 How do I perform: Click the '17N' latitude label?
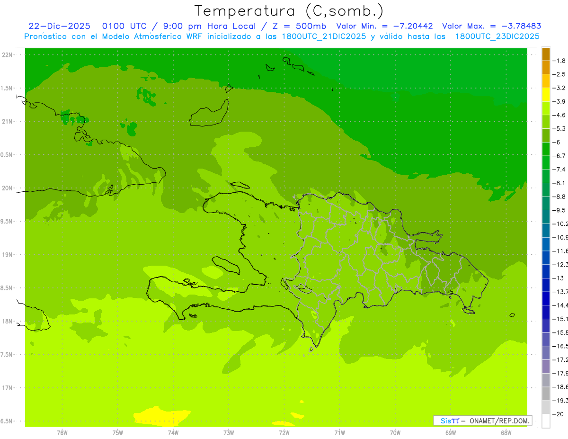8,387
